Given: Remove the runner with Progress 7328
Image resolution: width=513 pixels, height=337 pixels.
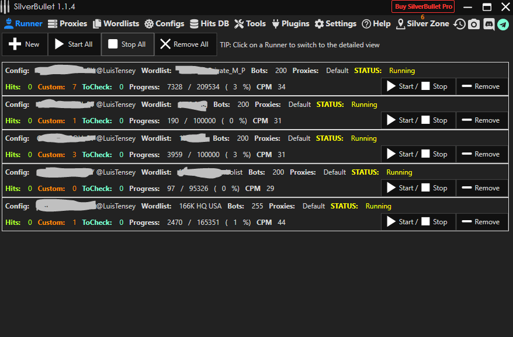Looking at the screenshot, I should [x=482, y=86].
